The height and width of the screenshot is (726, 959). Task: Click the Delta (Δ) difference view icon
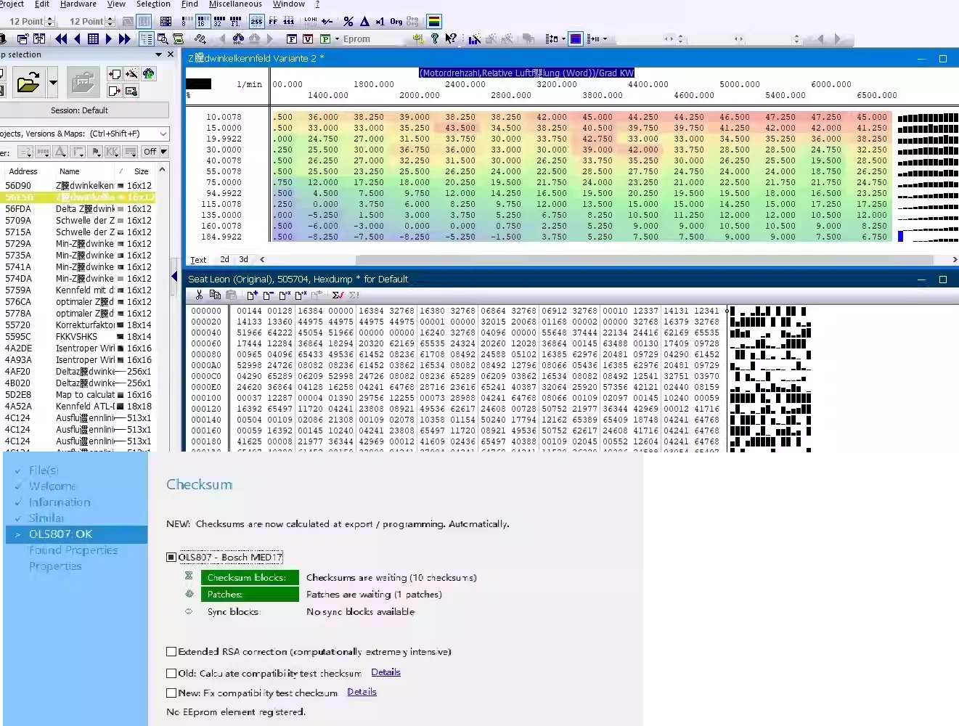point(366,21)
